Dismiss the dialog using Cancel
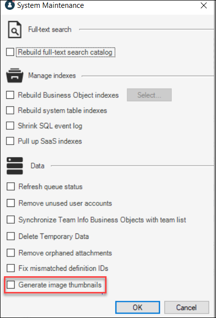 (187, 308)
